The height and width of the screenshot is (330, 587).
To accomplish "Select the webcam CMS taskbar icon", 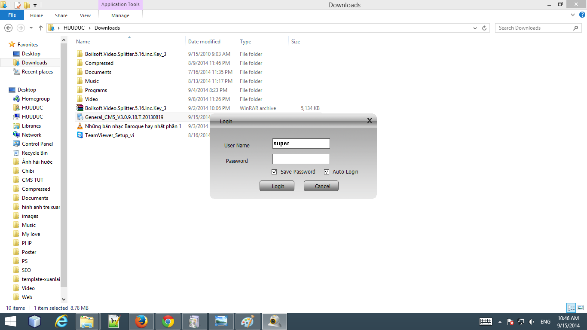I will pyautogui.click(x=275, y=321).
